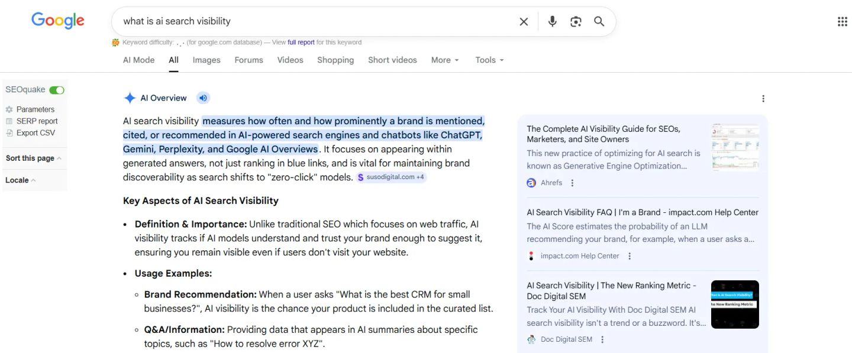Viewport: 852px width, 353px height.
Task: Open Google Lens image search icon
Action: click(x=576, y=21)
